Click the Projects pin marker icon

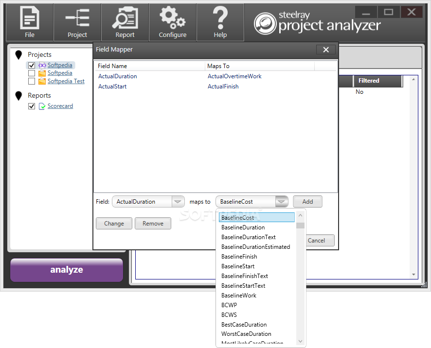tap(18, 54)
